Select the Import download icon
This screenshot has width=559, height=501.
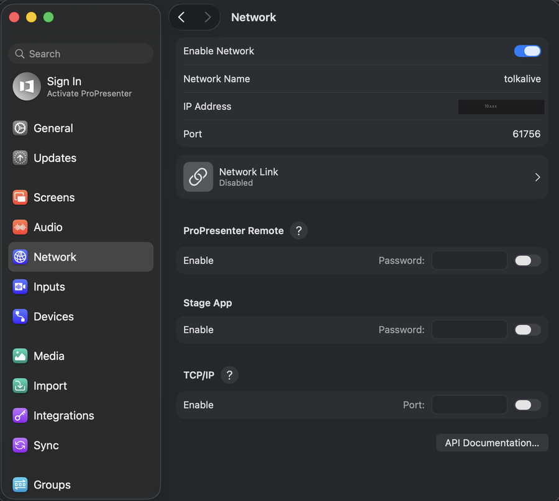coord(20,386)
